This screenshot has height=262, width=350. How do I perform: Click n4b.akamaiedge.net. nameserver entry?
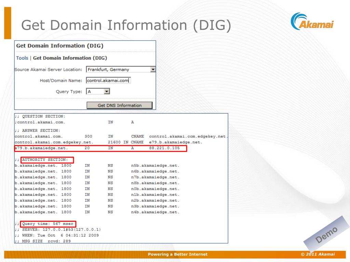[x=155, y=212]
